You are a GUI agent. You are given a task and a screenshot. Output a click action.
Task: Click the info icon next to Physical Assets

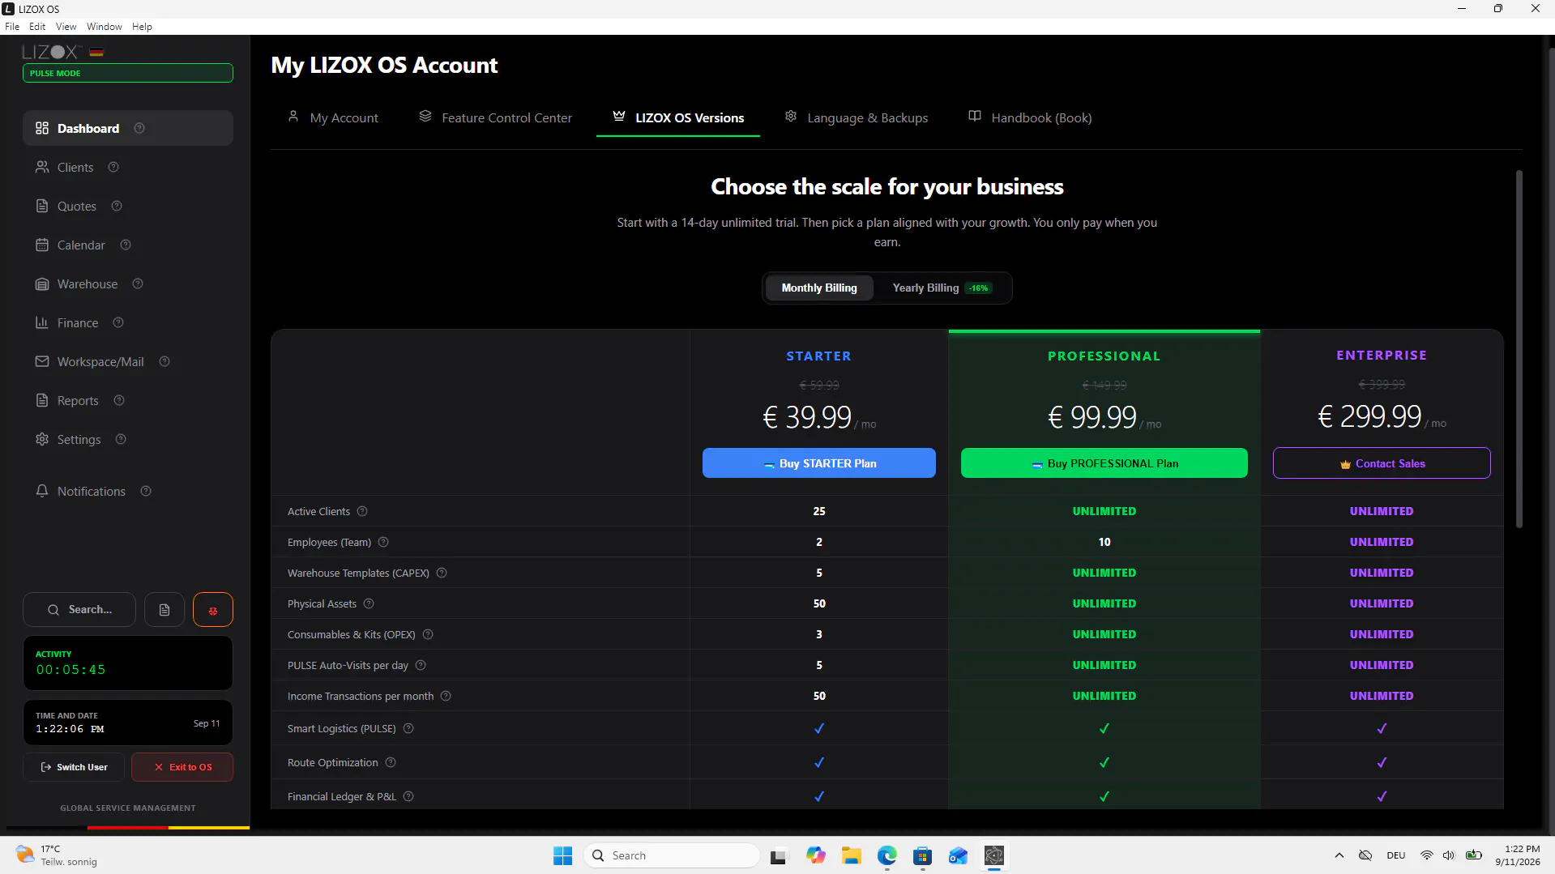tap(369, 603)
